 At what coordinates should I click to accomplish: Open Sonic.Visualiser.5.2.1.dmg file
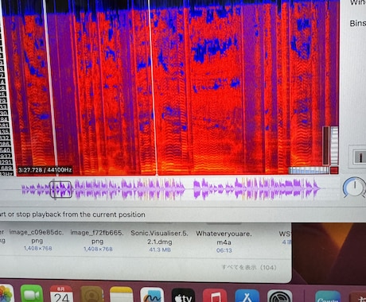coord(159,238)
